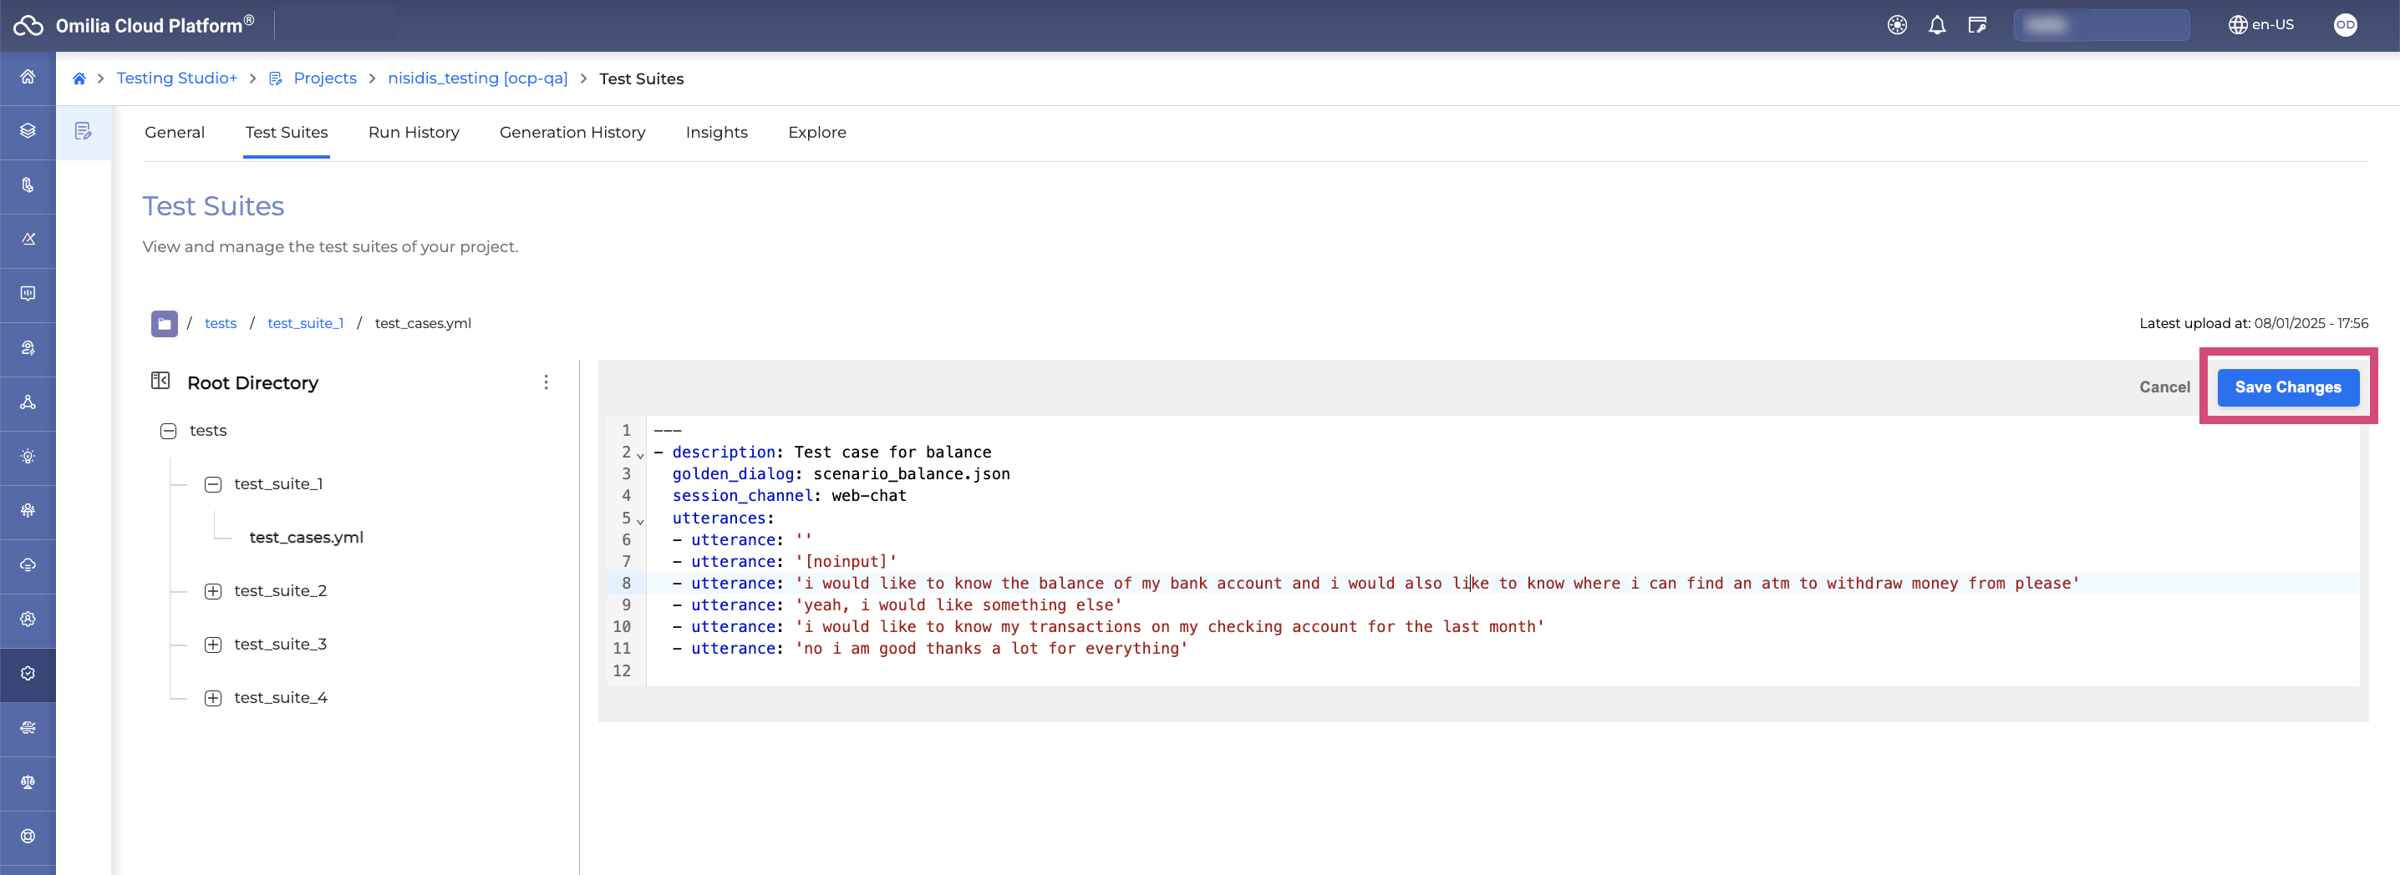This screenshot has height=875, width=2400.
Task: Click the Save Changes button
Action: [2287, 387]
